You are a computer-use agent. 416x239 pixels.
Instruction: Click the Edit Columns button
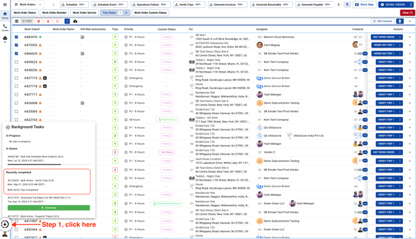382,21
